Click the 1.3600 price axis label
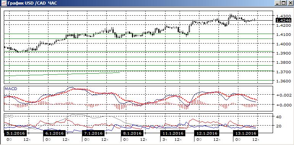Screen dimensions: 294x145 point(283,81)
